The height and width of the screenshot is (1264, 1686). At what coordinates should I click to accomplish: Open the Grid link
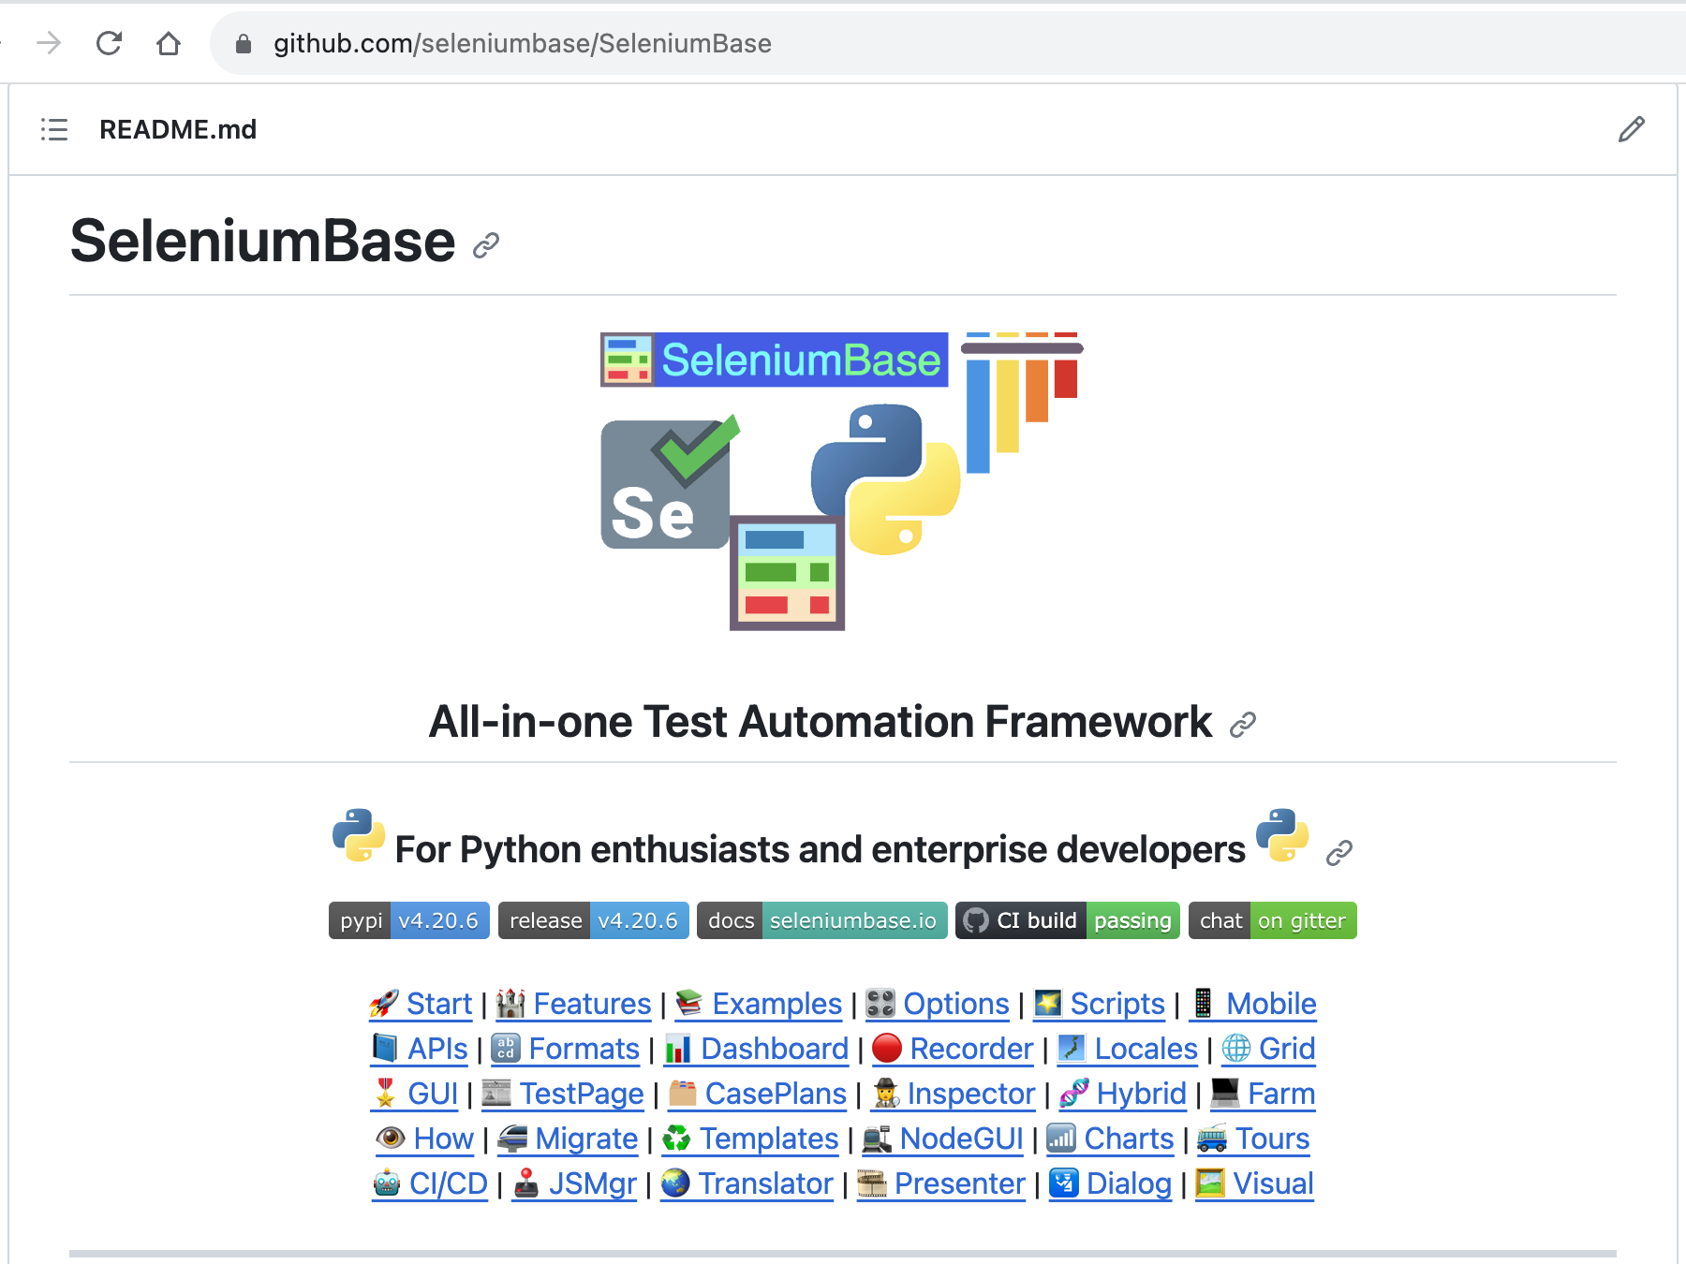pyautogui.click(x=1268, y=1049)
